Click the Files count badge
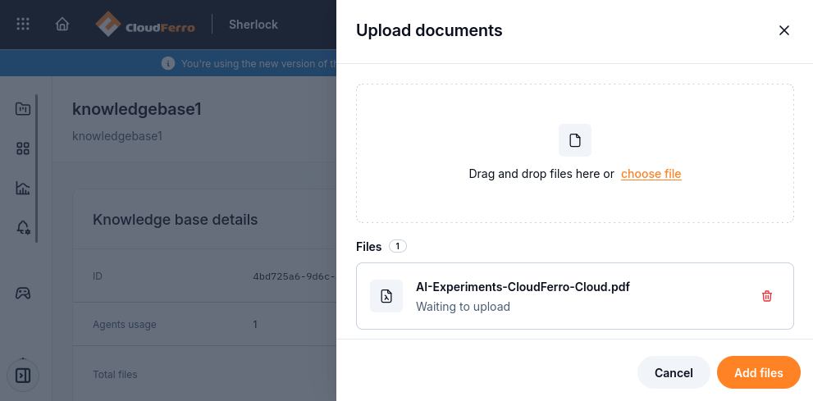813x401 pixels. (398, 246)
